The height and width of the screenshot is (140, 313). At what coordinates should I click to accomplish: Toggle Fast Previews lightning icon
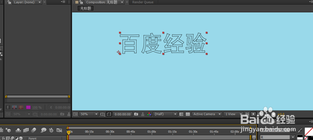tap(253, 114)
